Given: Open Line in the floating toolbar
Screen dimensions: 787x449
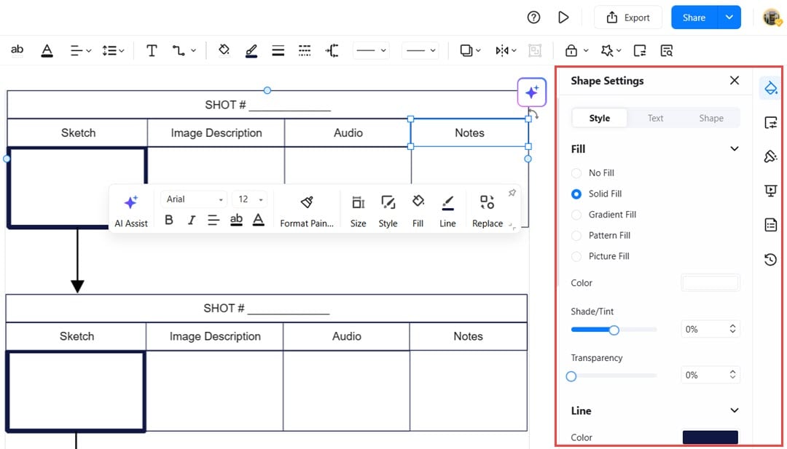Looking at the screenshot, I should click(x=447, y=211).
